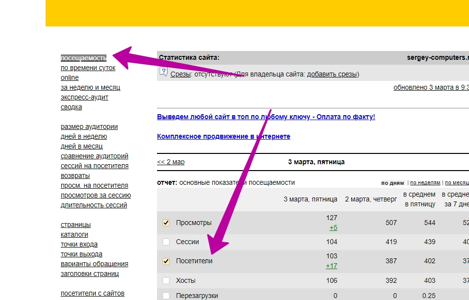Open за неделю и месяц report
Image resolution: width=469 pixels, height=300 pixels.
point(90,88)
